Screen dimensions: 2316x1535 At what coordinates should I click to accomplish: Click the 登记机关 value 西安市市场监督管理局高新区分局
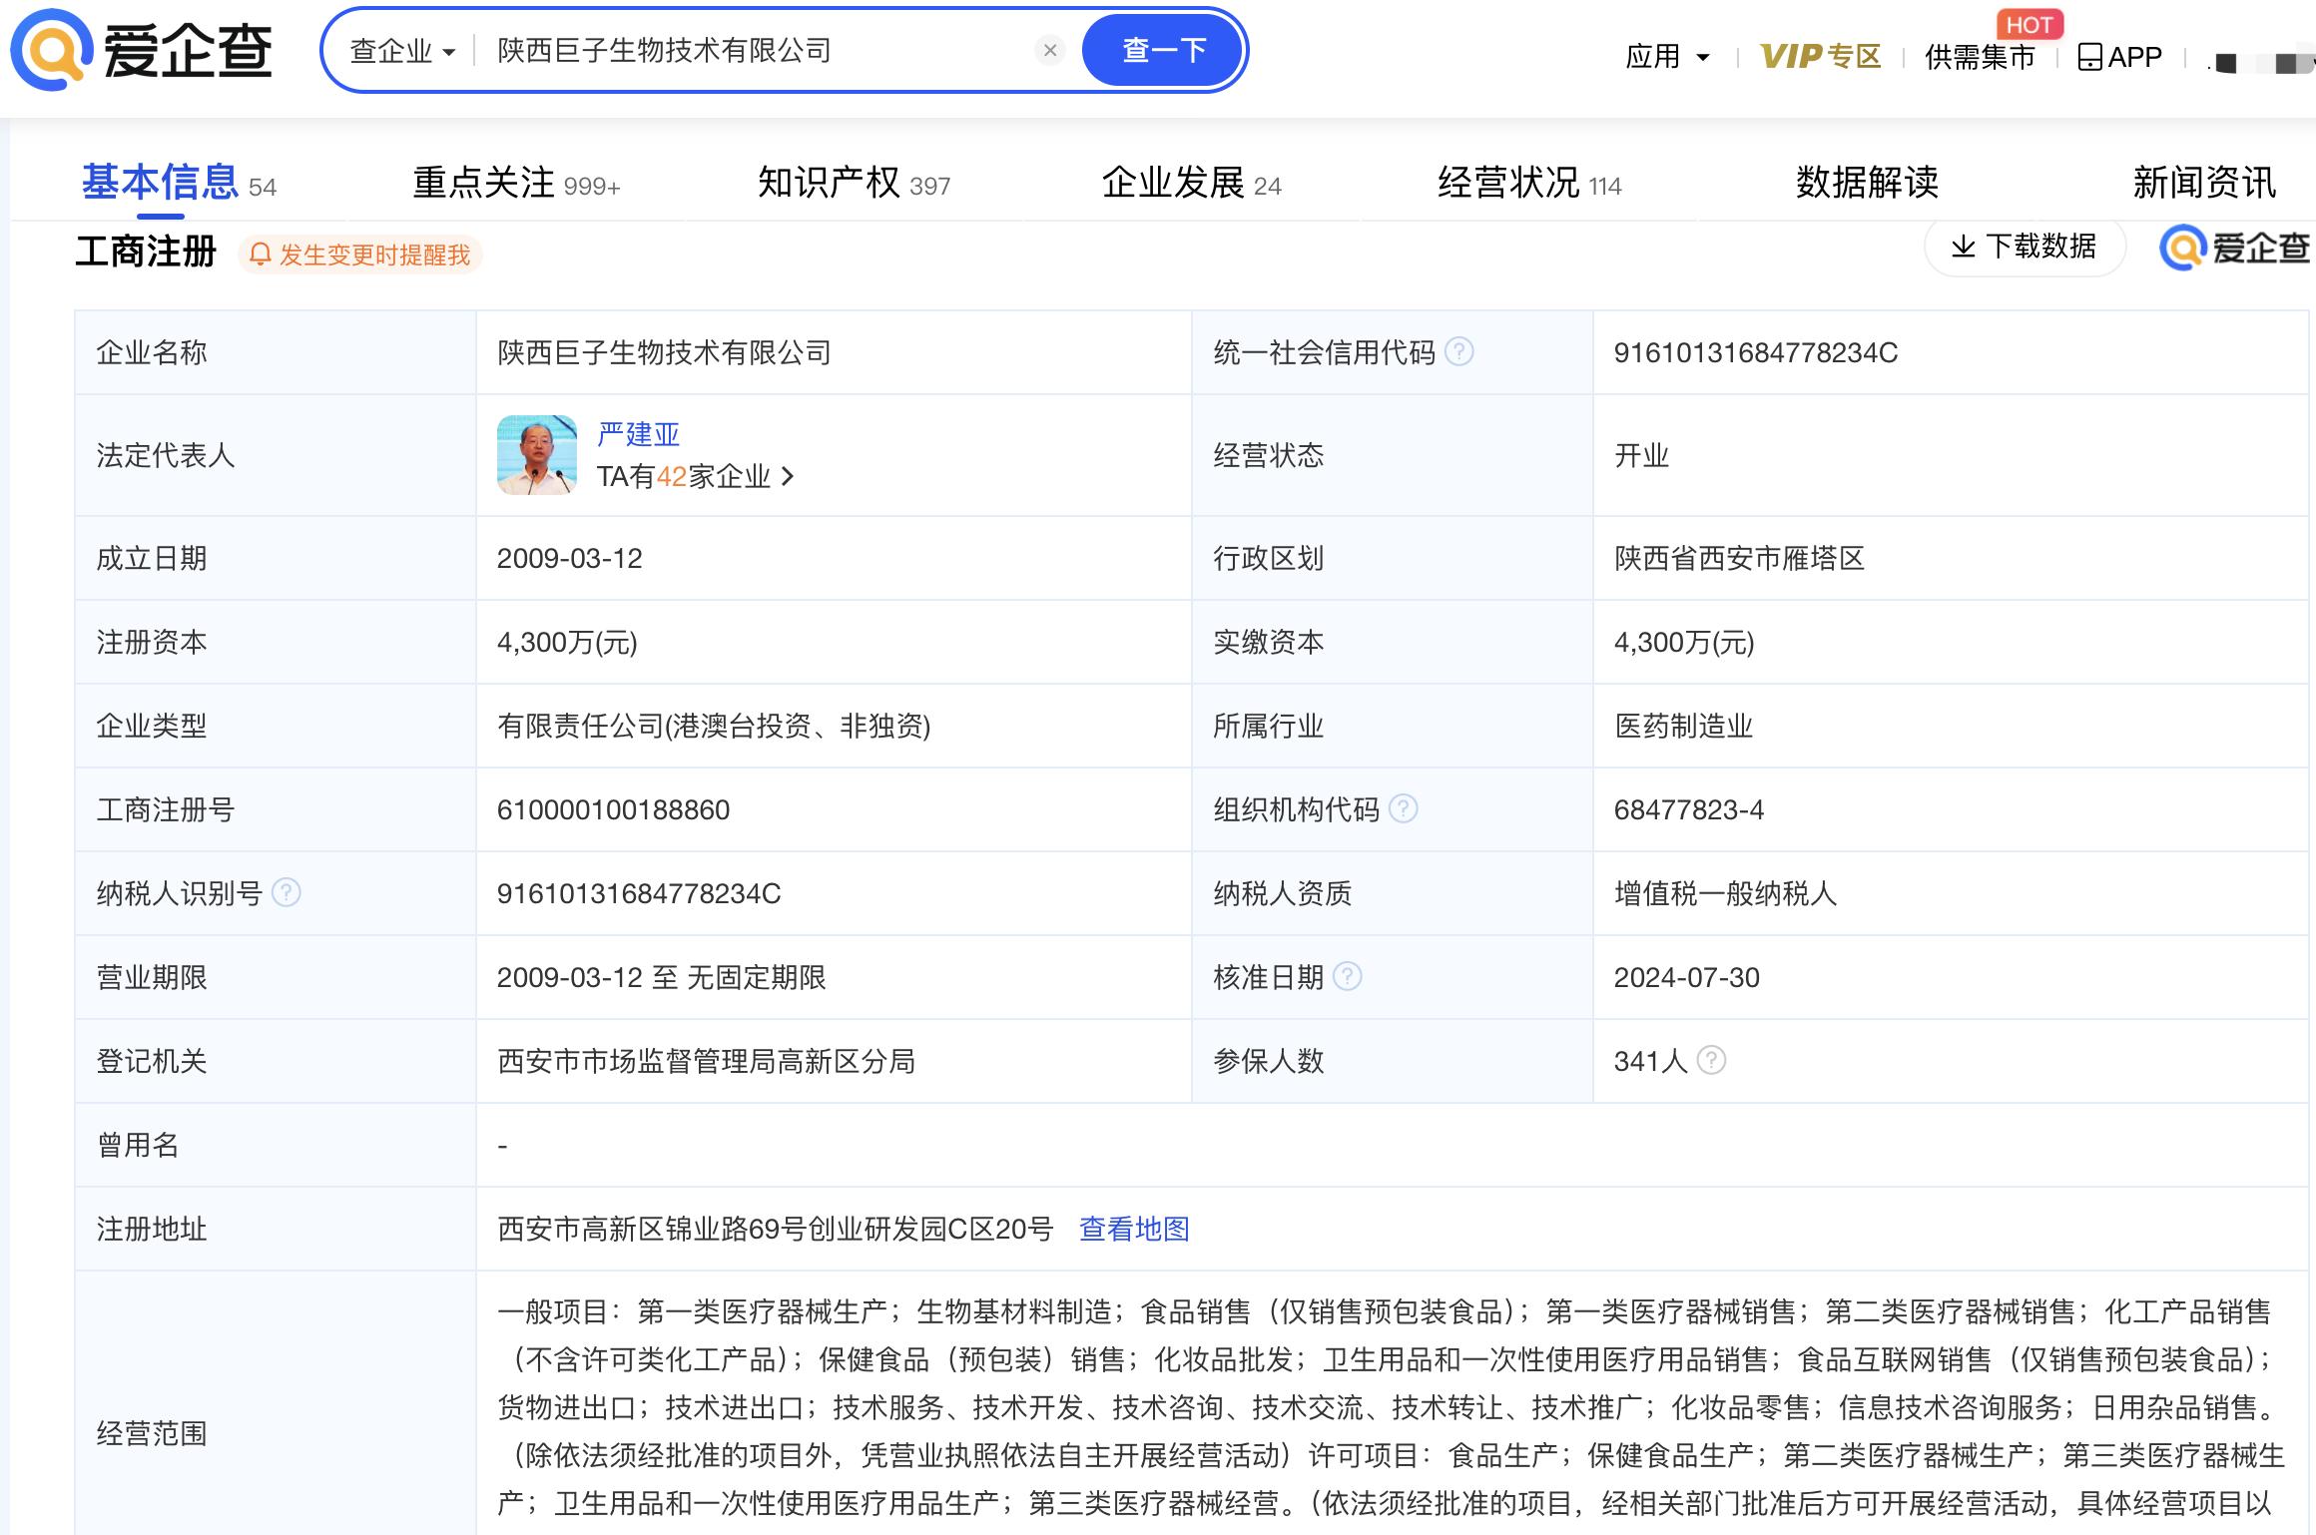click(706, 1061)
